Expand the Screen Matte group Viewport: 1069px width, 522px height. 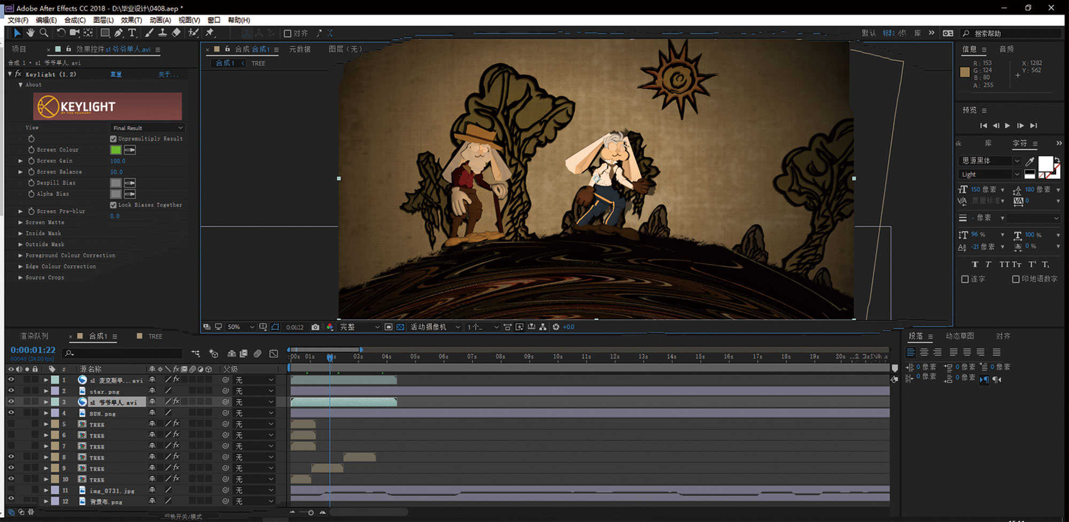point(20,222)
